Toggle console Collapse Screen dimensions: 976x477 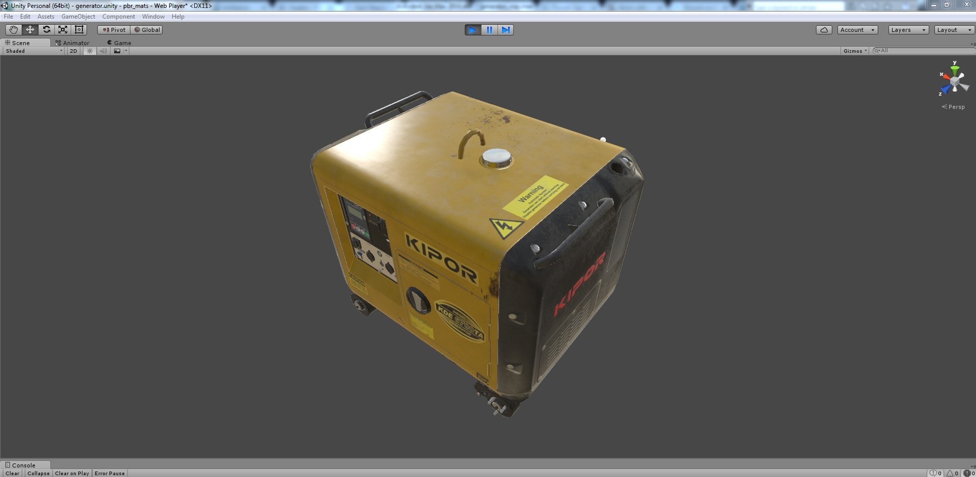(39, 473)
